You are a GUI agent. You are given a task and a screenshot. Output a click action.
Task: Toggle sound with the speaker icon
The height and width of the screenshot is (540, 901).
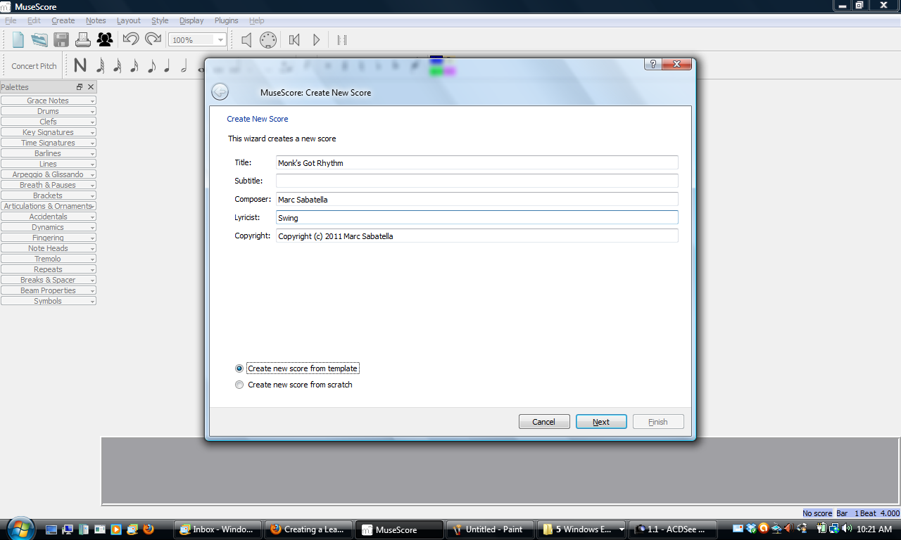click(x=246, y=40)
